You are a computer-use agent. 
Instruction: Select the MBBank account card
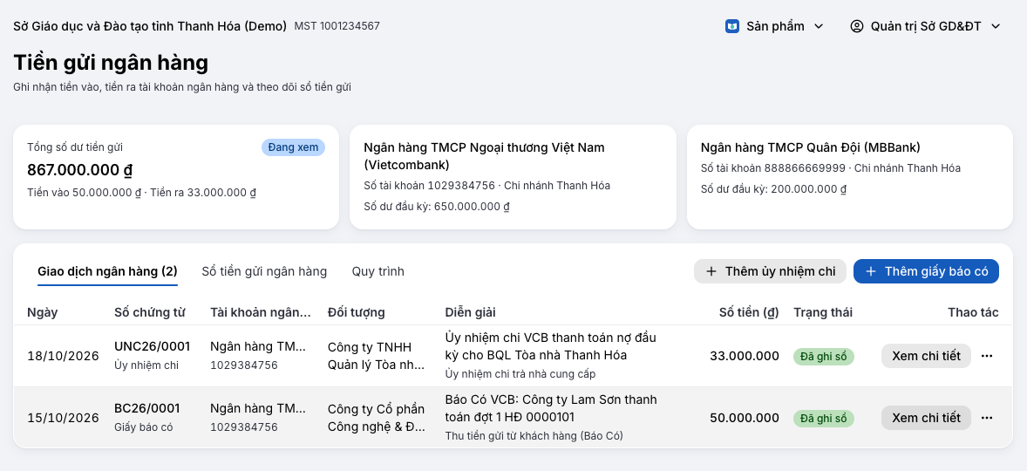tap(849, 177)
